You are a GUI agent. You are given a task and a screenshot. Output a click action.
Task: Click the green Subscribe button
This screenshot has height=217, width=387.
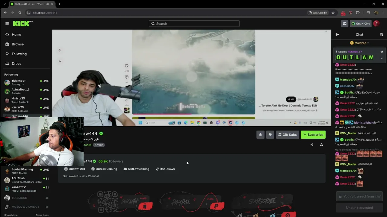[x=313, y=135]
